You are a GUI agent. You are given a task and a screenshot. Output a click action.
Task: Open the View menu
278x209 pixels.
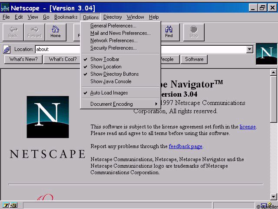(33, 17)
